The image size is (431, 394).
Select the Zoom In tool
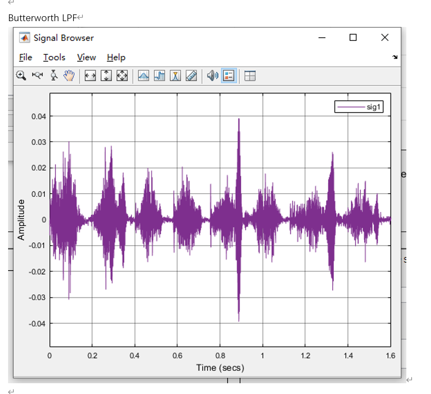(x=21, y=75)
